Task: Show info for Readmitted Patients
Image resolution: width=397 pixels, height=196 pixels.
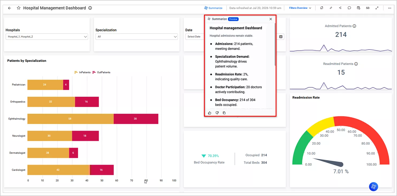Action: tap(356, 64)
